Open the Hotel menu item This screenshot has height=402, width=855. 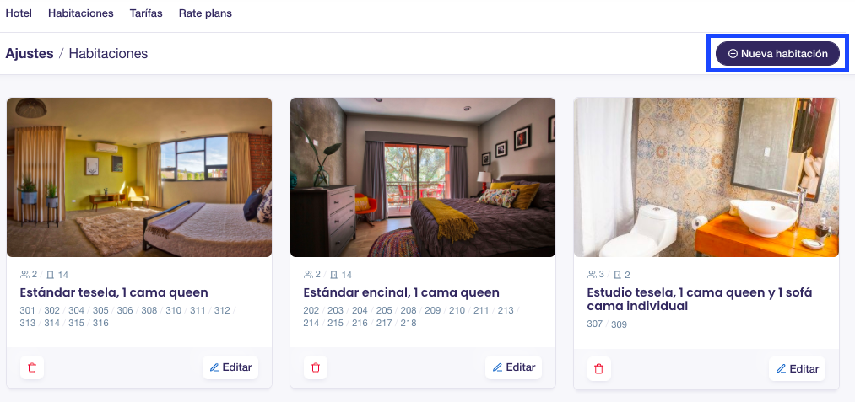19,13
